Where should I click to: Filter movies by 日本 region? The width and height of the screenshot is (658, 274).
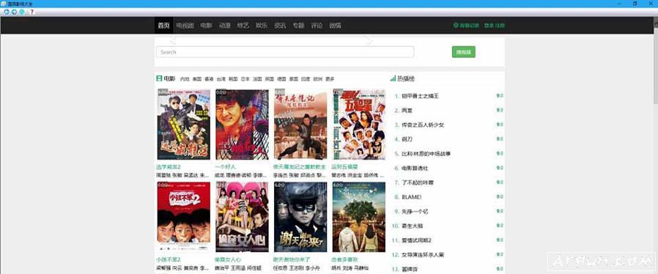tap(245, 79)
